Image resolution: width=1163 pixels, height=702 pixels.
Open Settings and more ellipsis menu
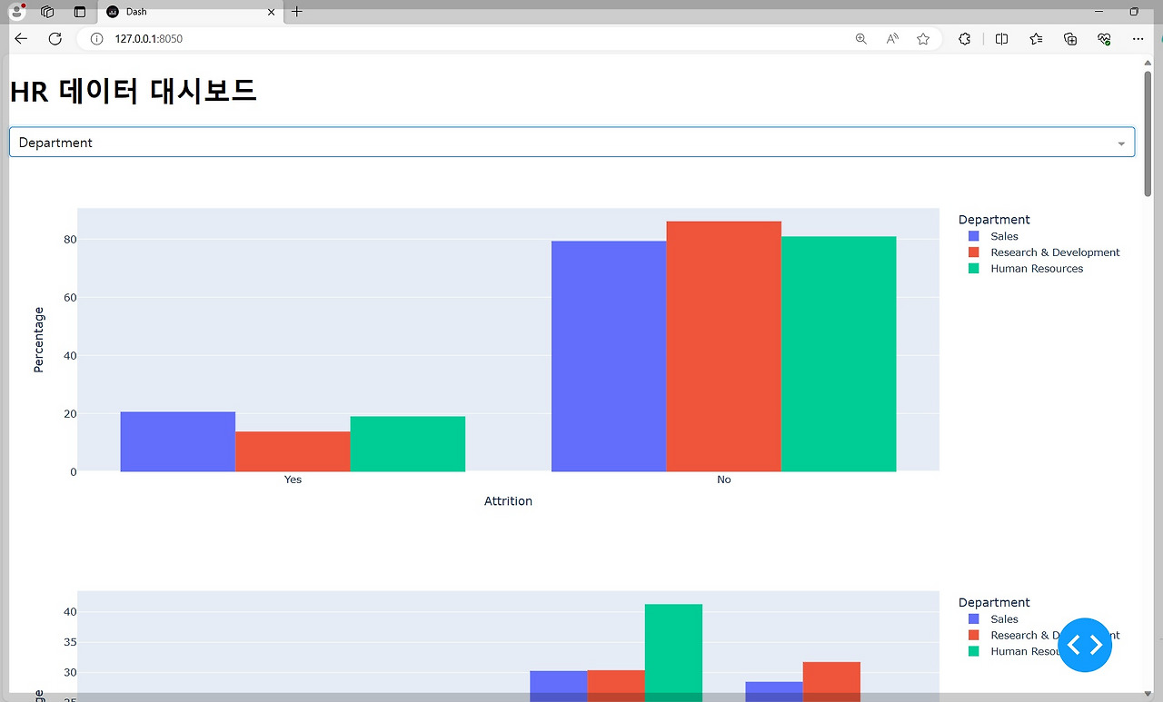tap(1138, 39)
